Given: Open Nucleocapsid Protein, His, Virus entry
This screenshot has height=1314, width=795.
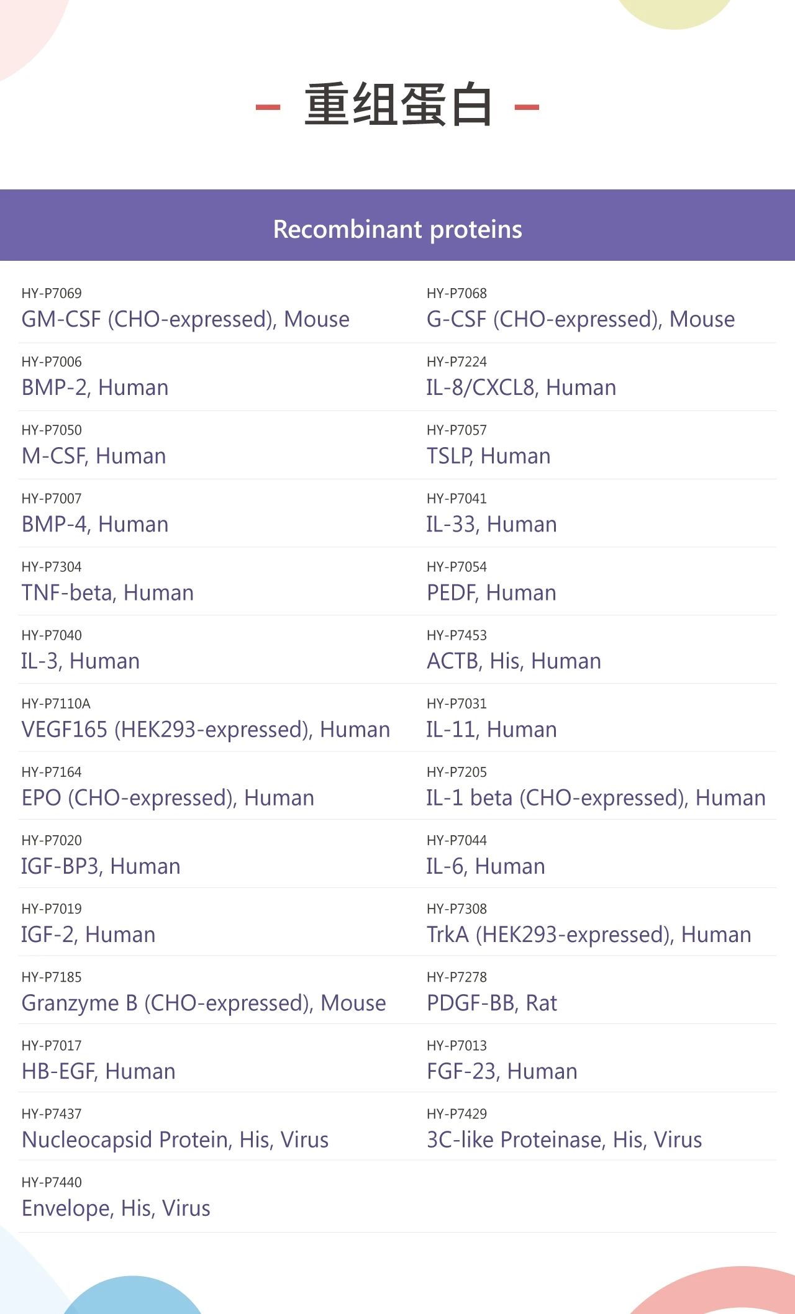Looking at the screenshot, I should pyautogui.click(x=175, y=1140).
